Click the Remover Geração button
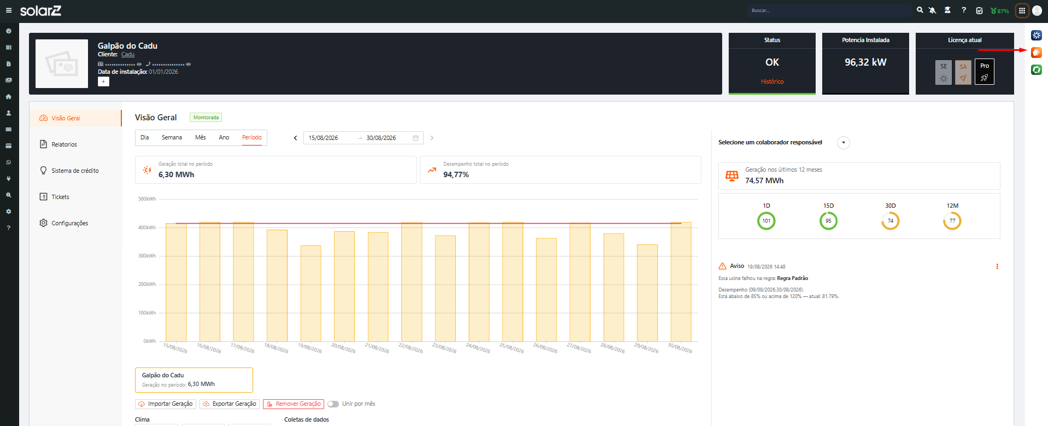 coord(294,404)
